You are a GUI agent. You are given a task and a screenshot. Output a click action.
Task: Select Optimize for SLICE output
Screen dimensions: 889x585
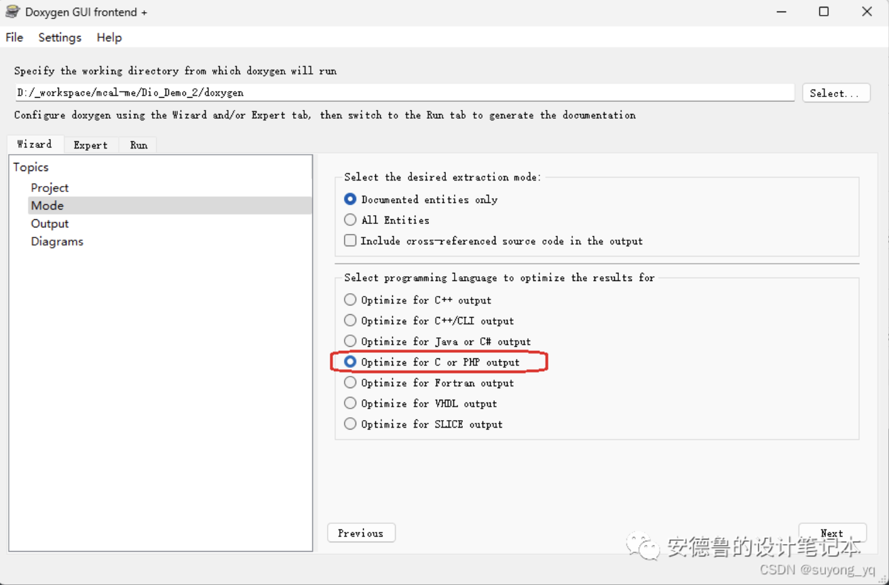click(x=423, y=424)
